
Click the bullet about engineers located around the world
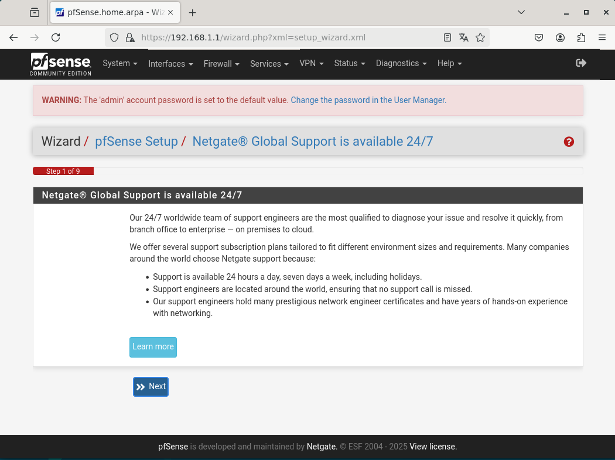point(312,289)
